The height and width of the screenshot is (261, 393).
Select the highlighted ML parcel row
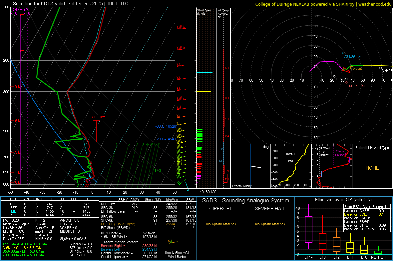click(x=50, y=211)
